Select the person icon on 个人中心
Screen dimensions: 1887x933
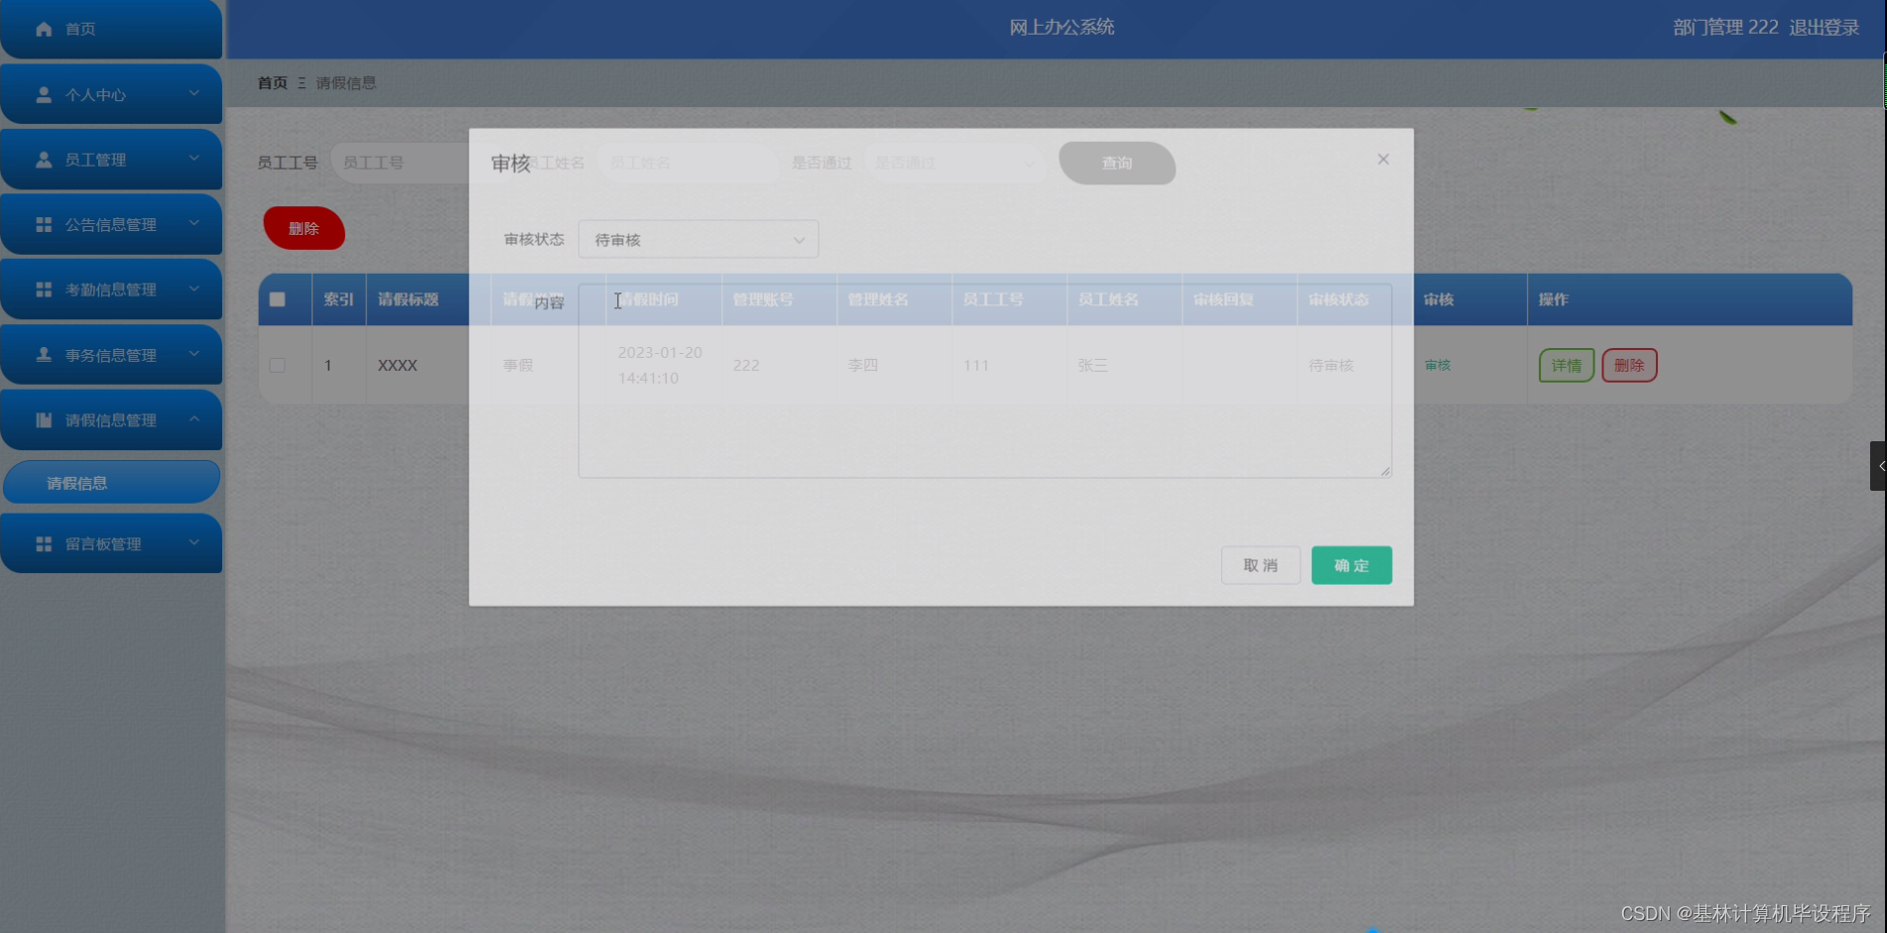42,94
